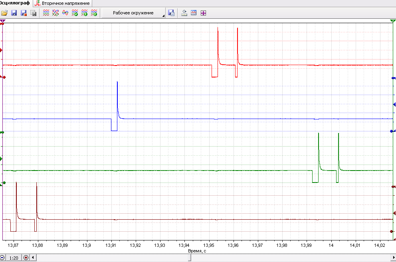Click the scrollbar right arrow
This screenshot has height=262, width=396.
tap(394, 258)
